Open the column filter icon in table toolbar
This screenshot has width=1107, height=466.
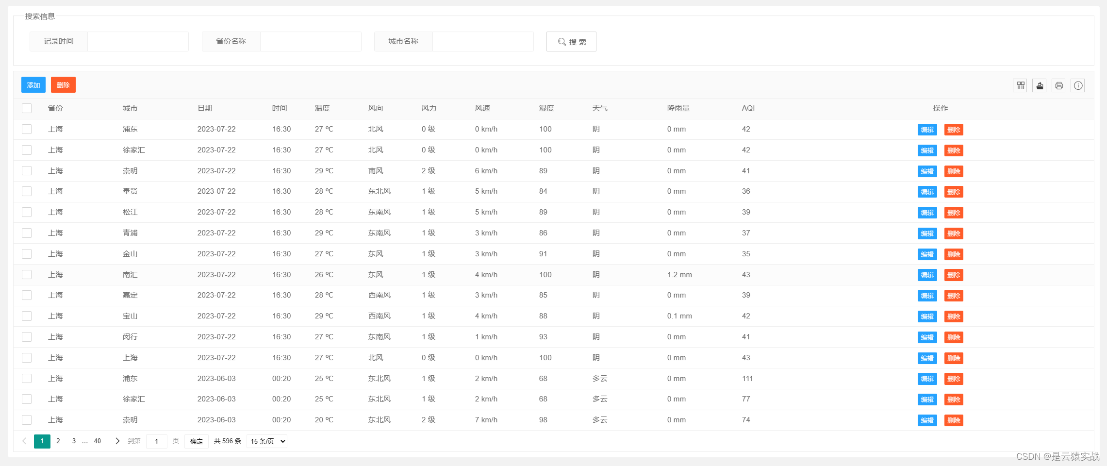[x=1021, y=85]
